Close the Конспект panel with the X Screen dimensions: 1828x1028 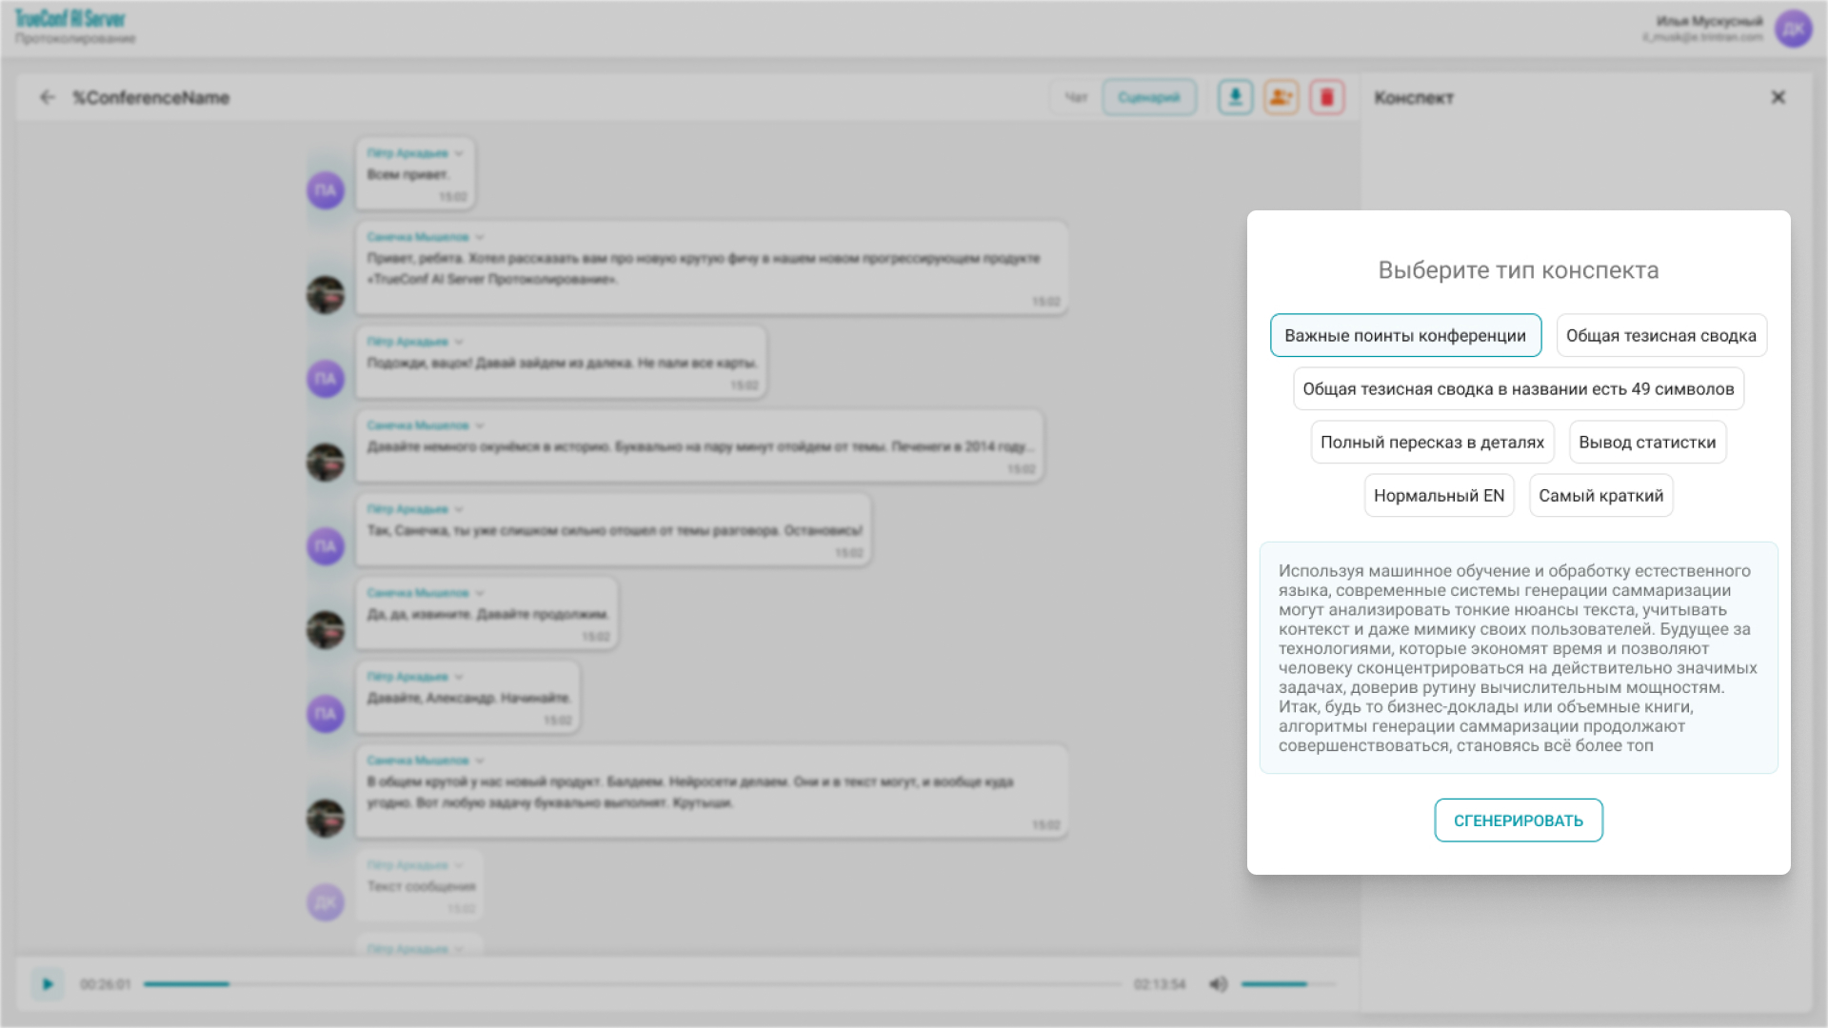click(1778, 97)
